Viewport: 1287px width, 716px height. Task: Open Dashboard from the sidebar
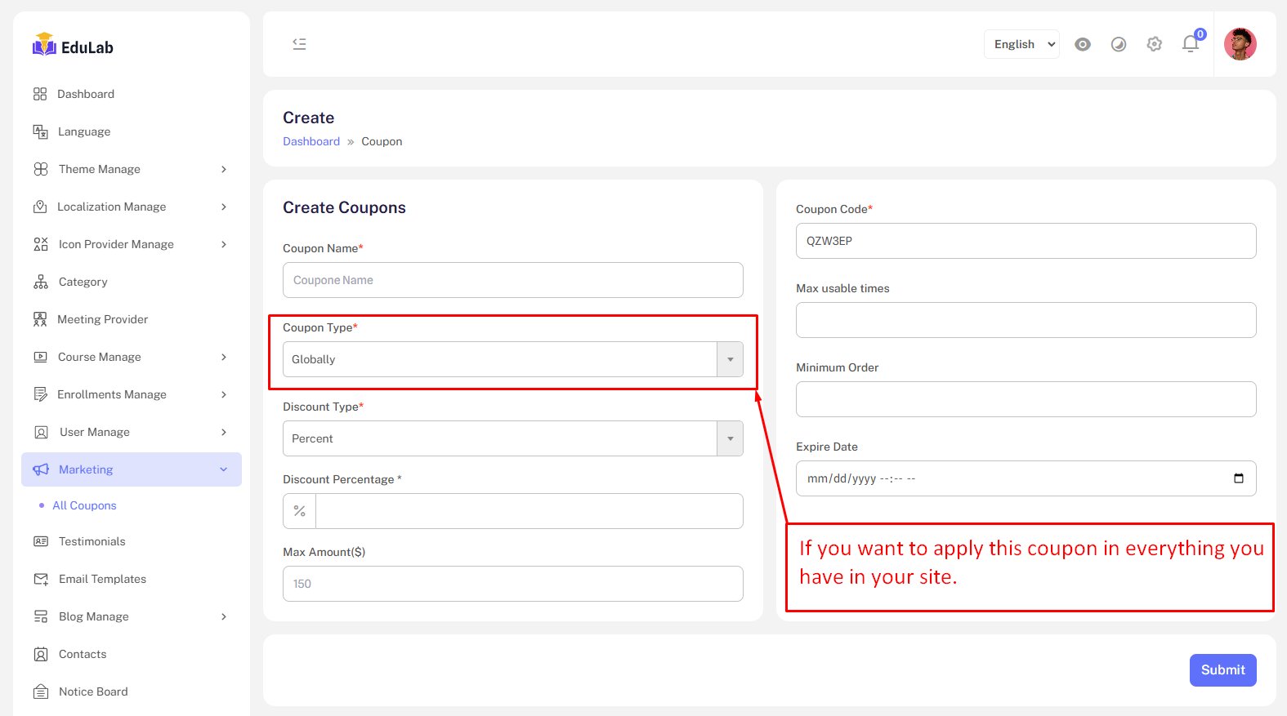click(x=86, y=94)
